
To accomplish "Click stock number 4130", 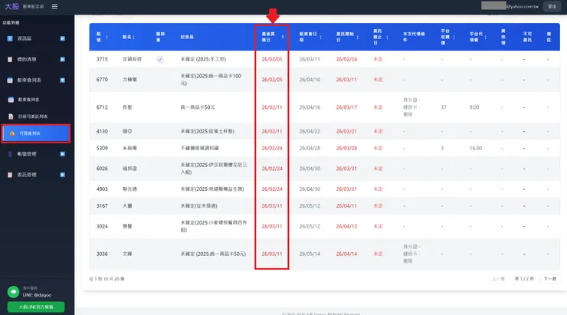I will pos(102,131).
